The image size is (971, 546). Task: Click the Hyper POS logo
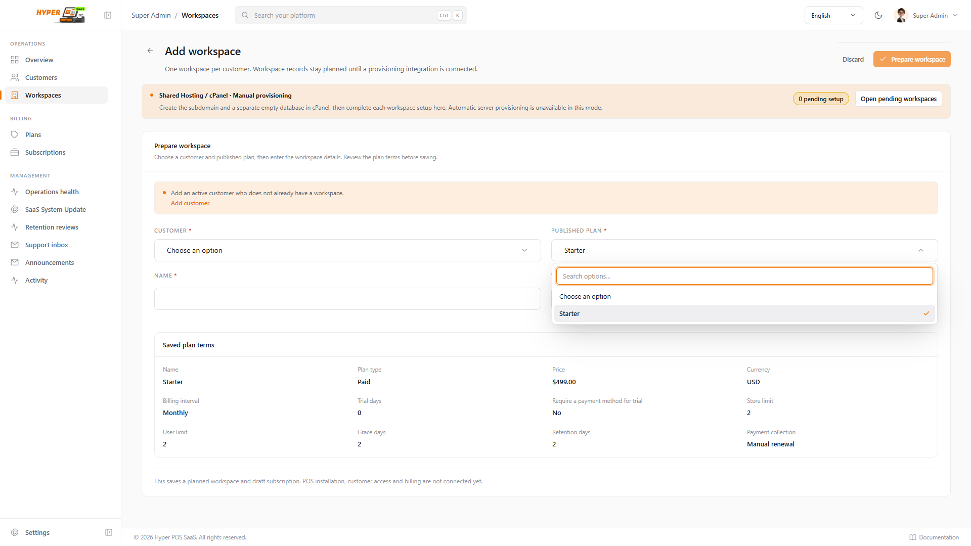(x=61, y=15)
